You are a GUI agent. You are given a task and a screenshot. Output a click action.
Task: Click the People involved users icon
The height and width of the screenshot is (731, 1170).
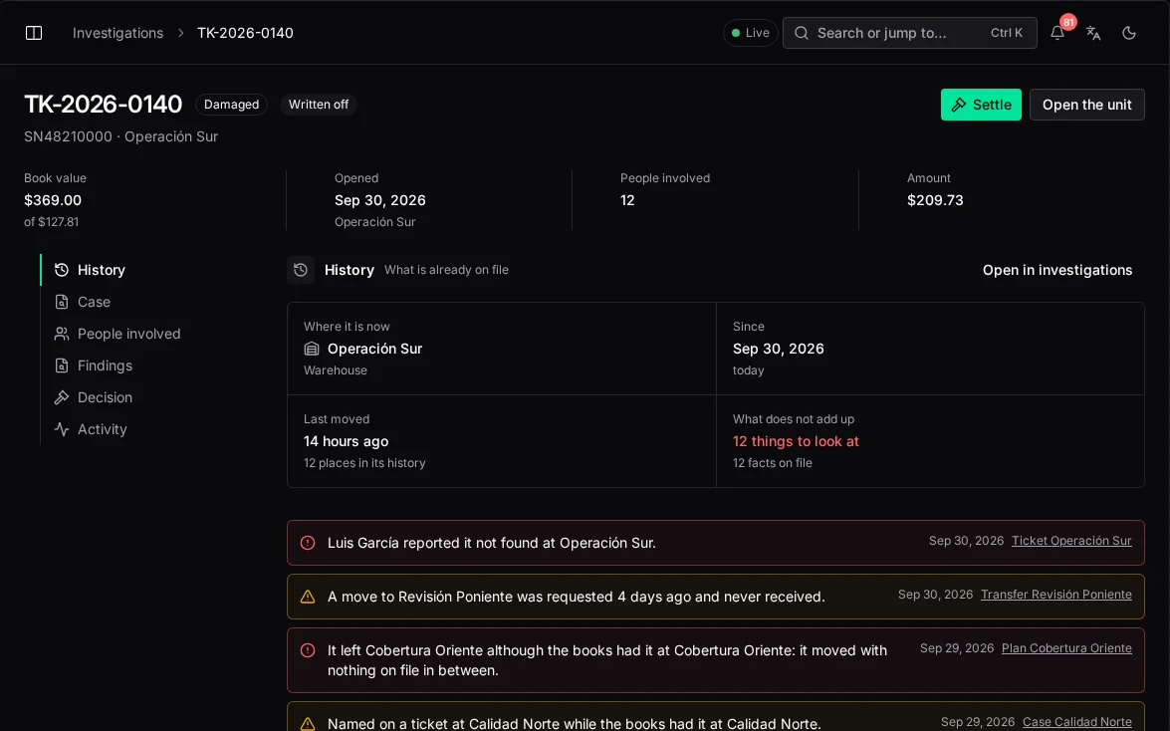pyautogui.click(x=62, y=334)
